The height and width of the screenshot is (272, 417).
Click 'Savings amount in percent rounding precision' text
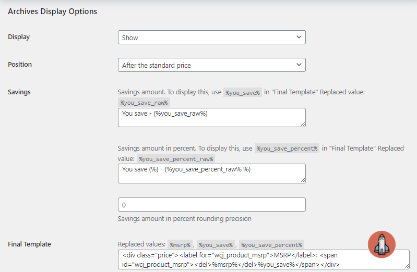(185, 219)
